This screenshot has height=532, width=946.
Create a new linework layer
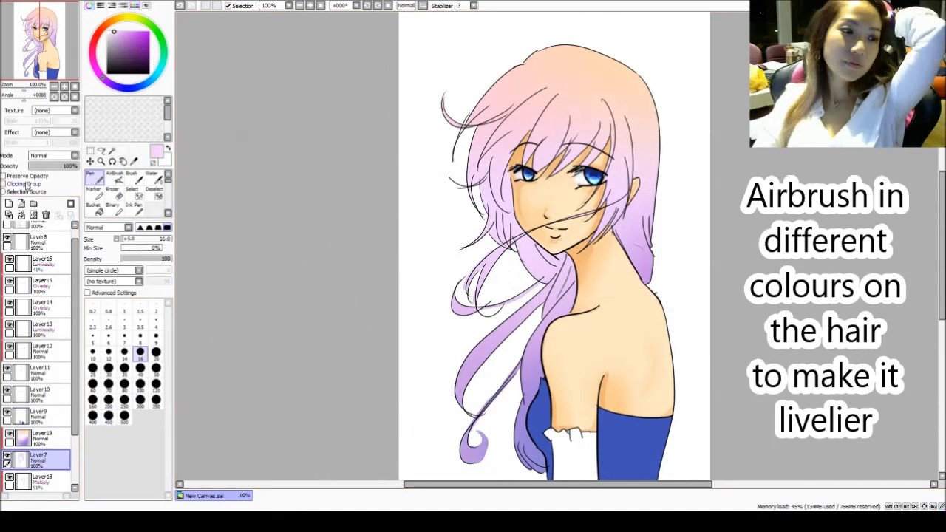(x=21, y=203)
